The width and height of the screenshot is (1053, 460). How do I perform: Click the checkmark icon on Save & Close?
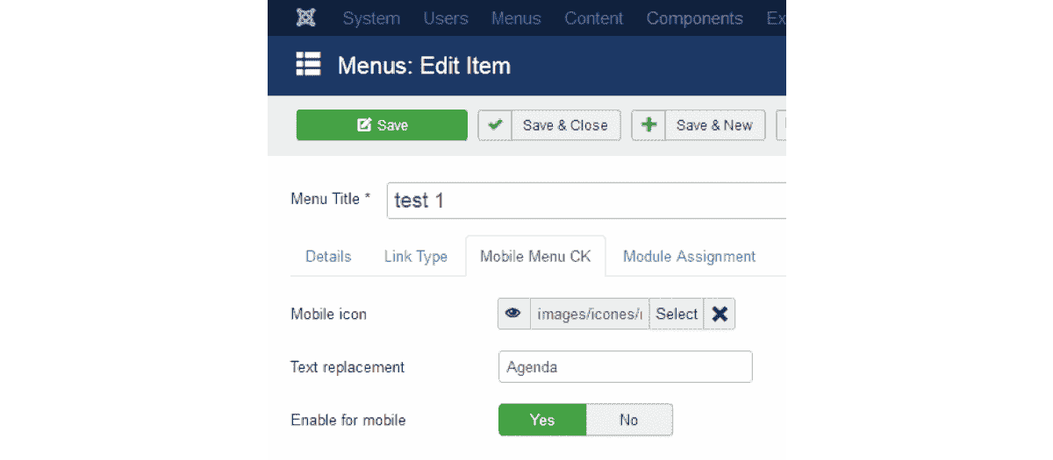pyautogui.click(x=495, y=125)
